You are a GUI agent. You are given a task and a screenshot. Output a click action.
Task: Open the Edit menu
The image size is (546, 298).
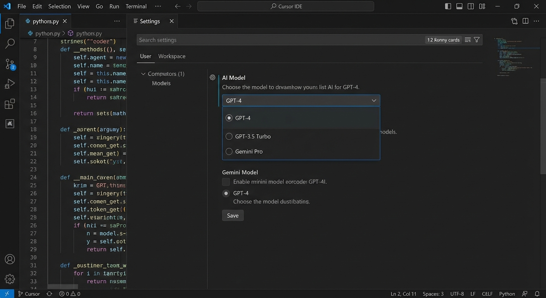37,6
